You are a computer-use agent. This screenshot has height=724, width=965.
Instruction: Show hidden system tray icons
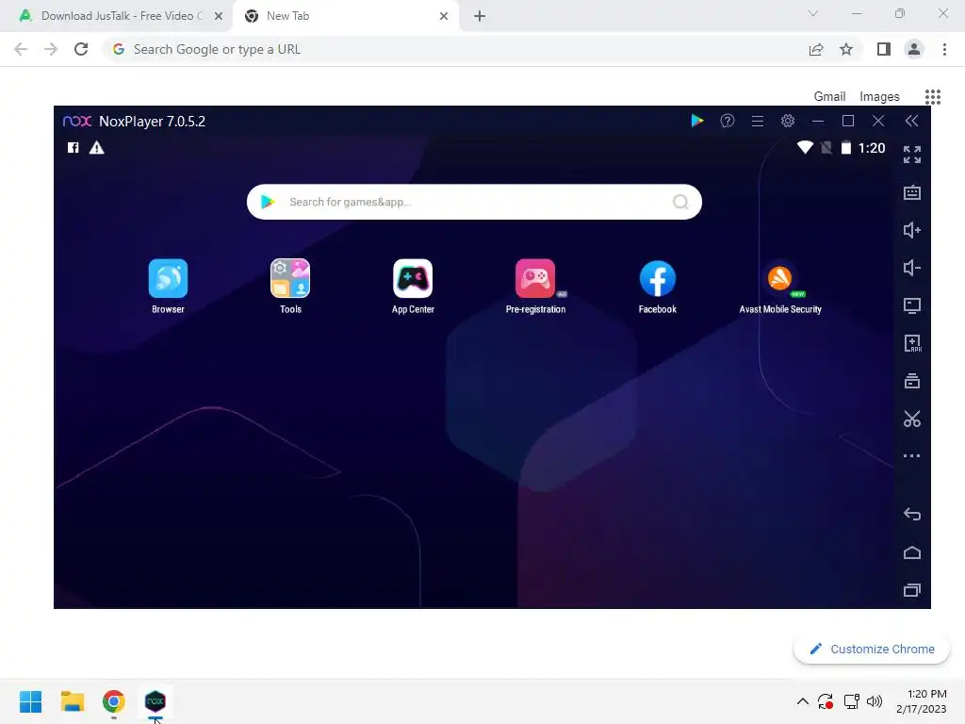click(x=803, y=701)
